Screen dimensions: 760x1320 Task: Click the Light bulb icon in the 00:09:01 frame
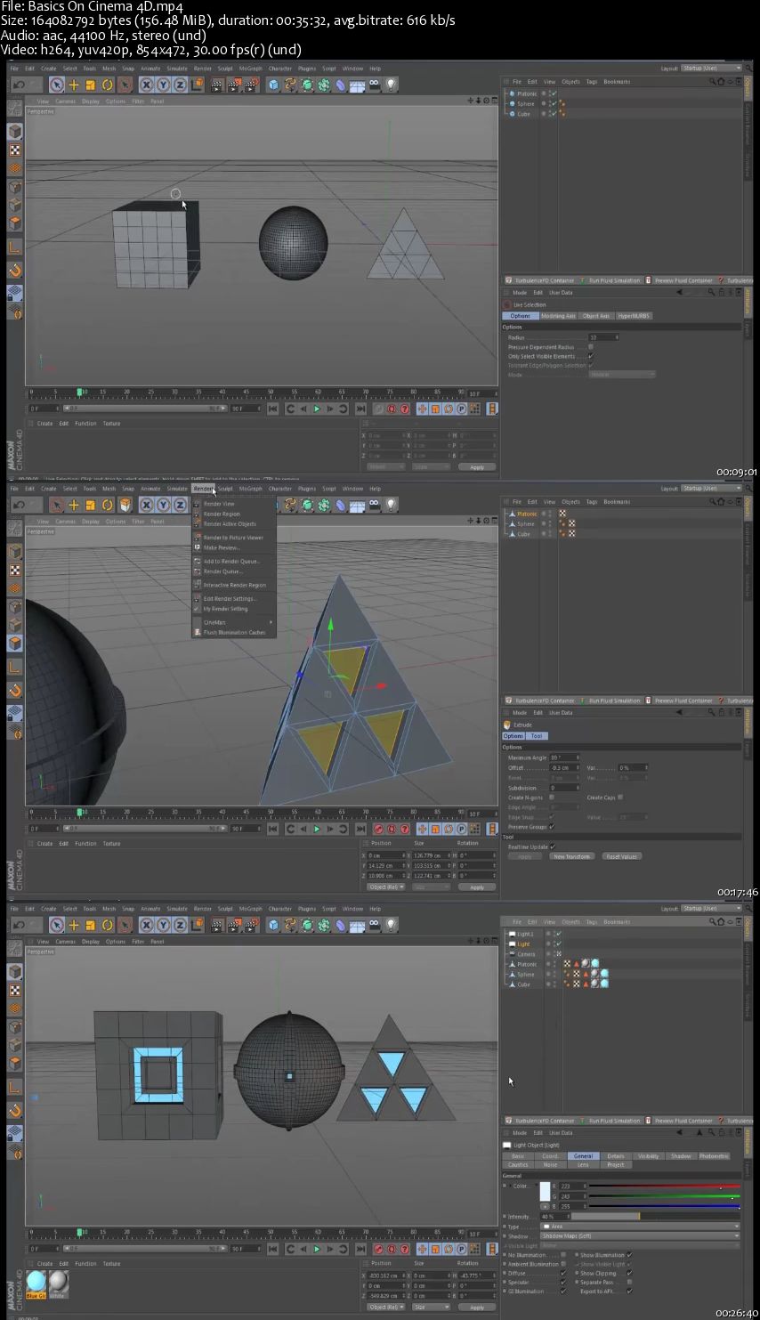(391, 85)
